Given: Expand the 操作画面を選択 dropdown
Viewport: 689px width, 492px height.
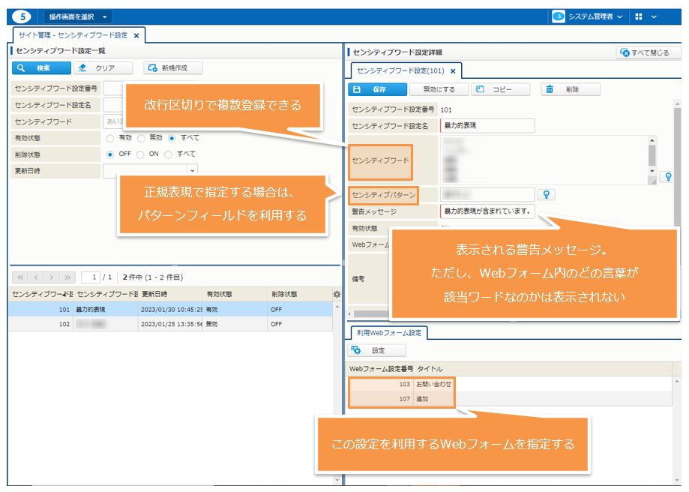Looking at the screenshot, I should (78, 16).
